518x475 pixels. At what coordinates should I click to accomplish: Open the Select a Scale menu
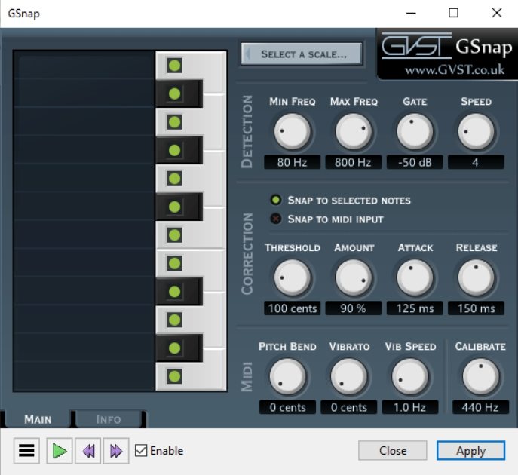(302, 54)
